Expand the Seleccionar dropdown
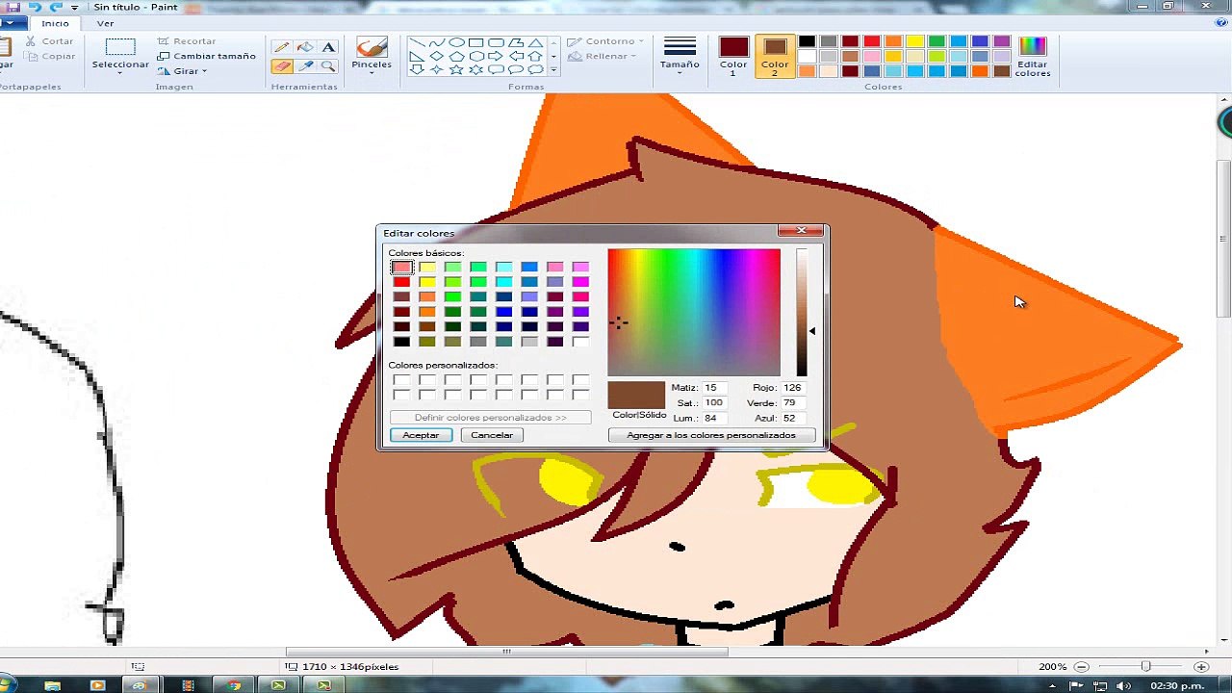1232x693 pixels. pos(120,73)
